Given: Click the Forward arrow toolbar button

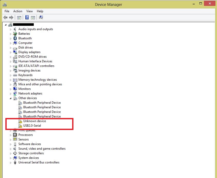Looking at the screenshot, I should (11, 17).
